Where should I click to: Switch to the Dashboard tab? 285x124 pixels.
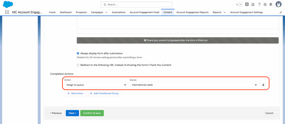pos(66,12)
